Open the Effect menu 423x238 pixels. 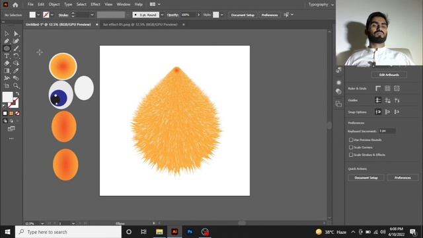[95, 5]
